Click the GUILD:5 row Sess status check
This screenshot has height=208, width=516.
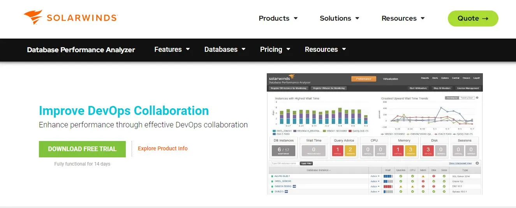(x=444, y=192)
